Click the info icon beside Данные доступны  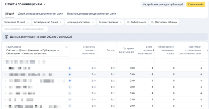(x=7, y=37)
